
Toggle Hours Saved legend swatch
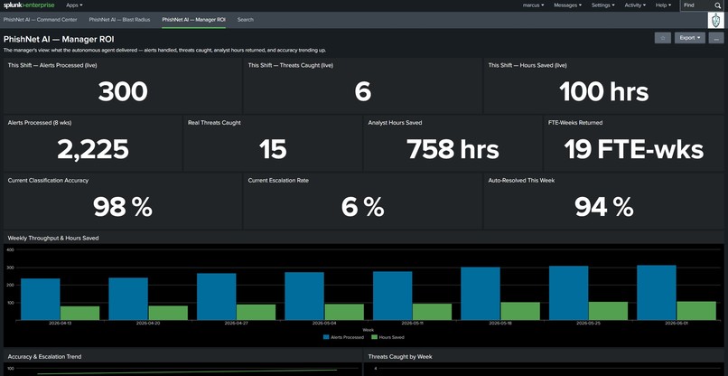click(x=374, y=337)
